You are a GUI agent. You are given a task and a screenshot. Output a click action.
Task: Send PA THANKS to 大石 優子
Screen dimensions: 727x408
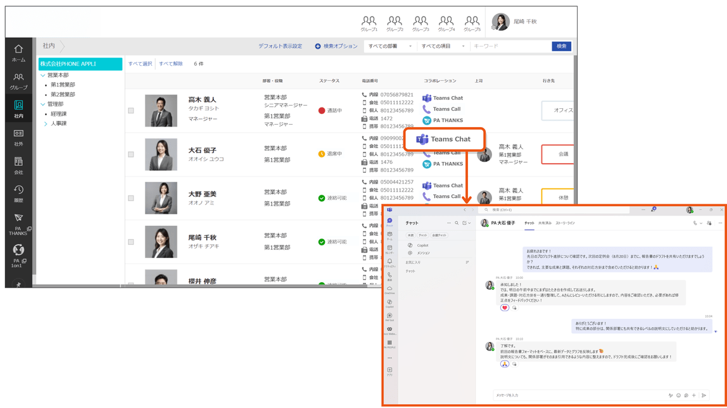pos(443,164)
